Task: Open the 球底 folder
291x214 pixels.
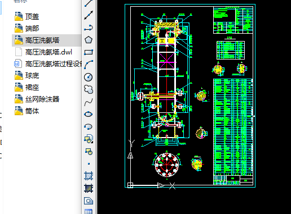Action: (x=27, y=76)
